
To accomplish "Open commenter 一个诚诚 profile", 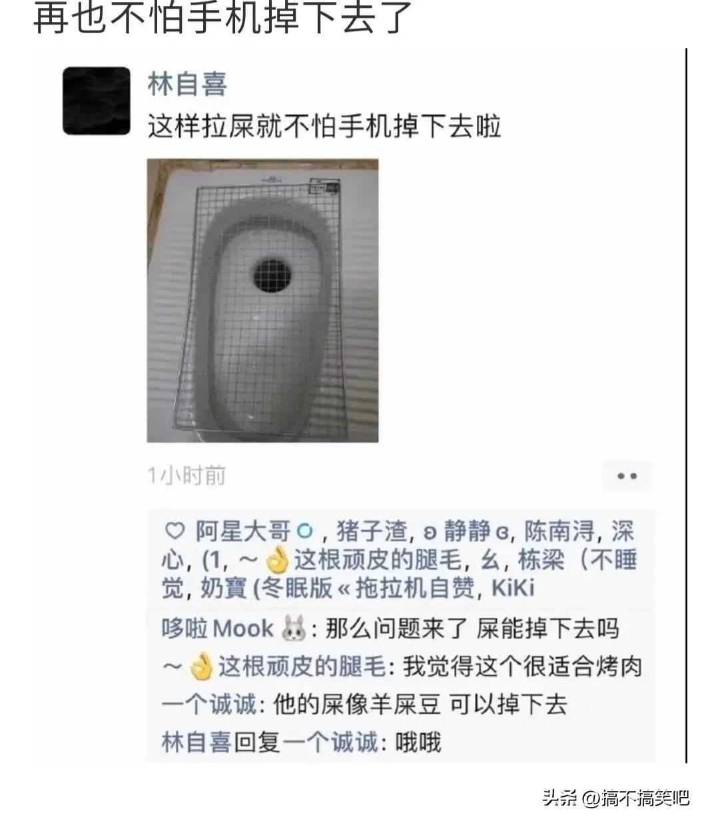I will tap(208, 704).
